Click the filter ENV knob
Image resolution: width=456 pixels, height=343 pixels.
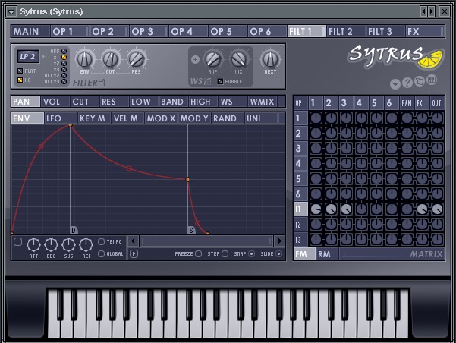click(85, 59)
